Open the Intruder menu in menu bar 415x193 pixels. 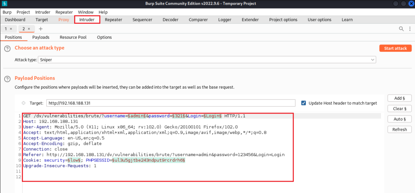[x=43, y=12]
